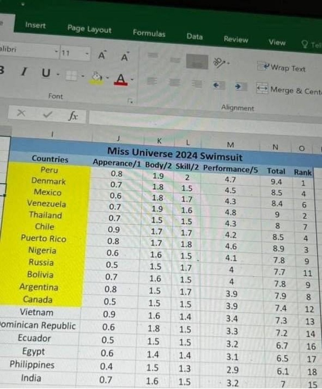The height and width of the screenshot is (389, 322).
Task: Expand the font color dropdown arrow
Action: tap(132, 80)
